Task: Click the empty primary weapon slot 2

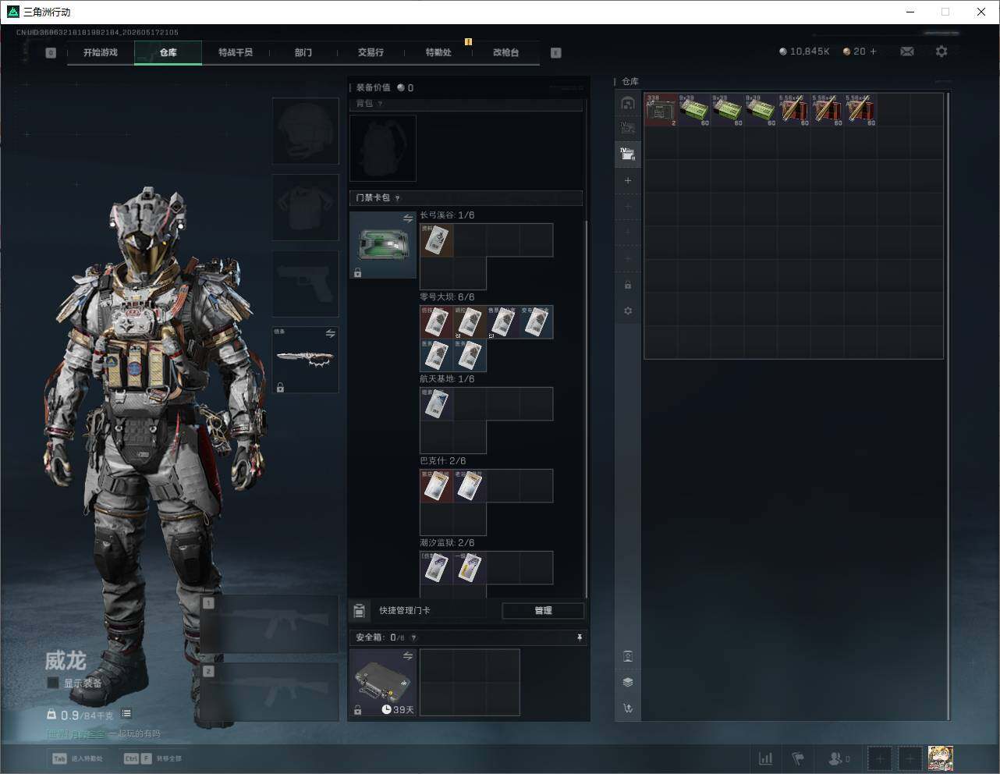Action: click(270, 691)
